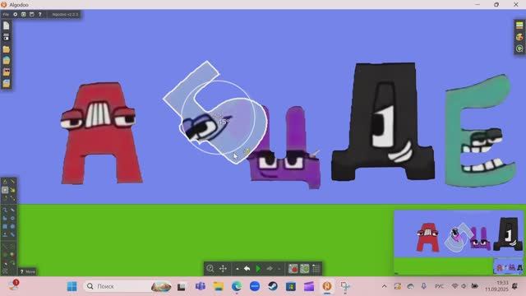This screenshot has width=526, height=296.
Task: Select the Texture tool at the toolbox bottom
Action: point(5,271)
